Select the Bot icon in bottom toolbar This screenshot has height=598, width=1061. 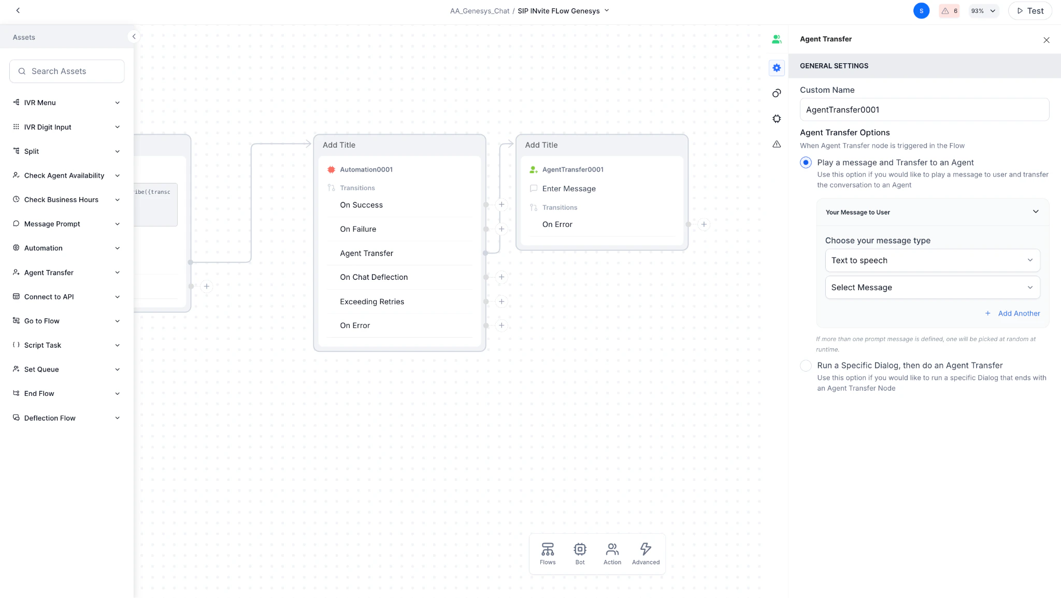580,553
